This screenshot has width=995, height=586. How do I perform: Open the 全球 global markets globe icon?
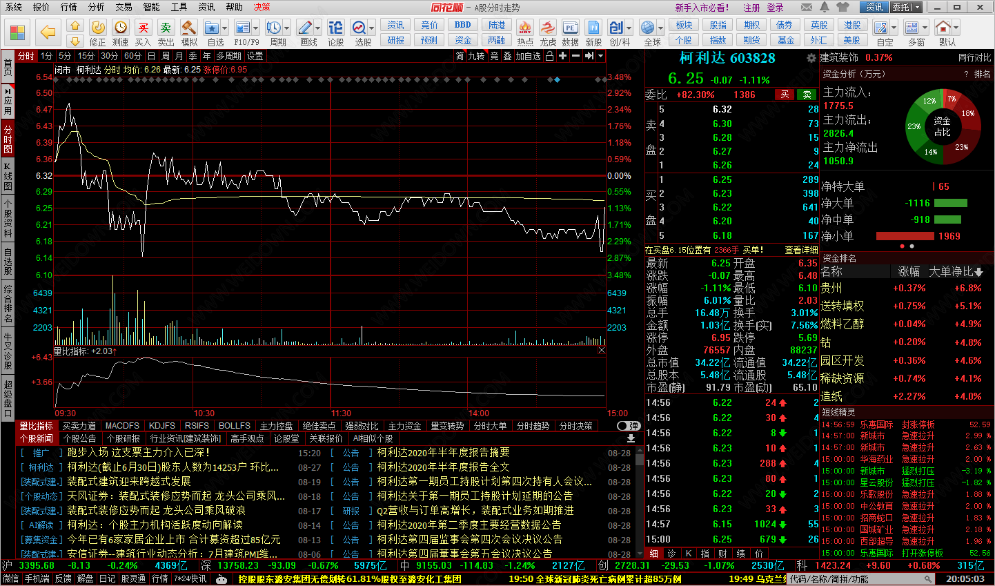tap(647, 28)
